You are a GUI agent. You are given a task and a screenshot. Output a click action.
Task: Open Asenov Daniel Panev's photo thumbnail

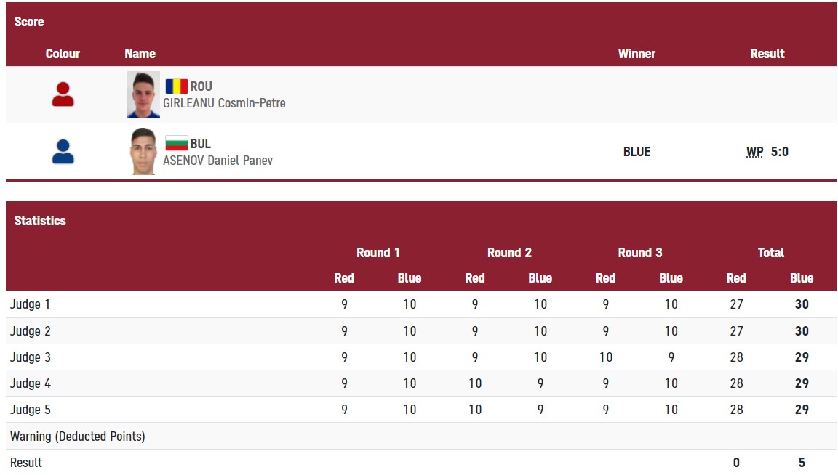(144, 152)
